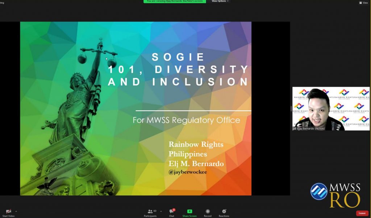371x218 pixels.
Task: Turn on camera with Start Video
Action: [x=9, y=213]
